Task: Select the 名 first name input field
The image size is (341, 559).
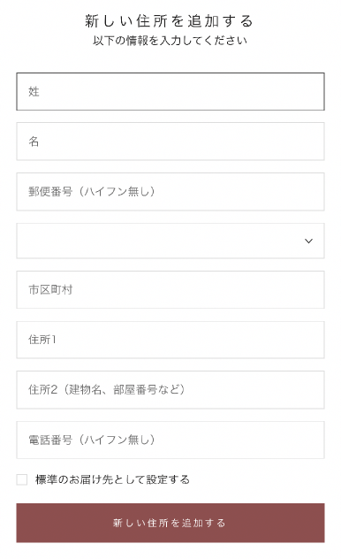Action: pos(170,142)
